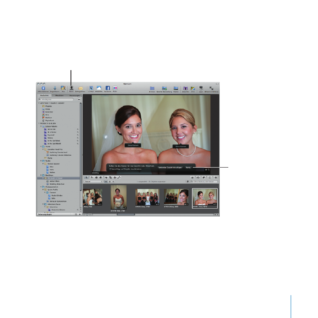
Task: Share via the Facebook icon
Action: click(x=108, y=88)
